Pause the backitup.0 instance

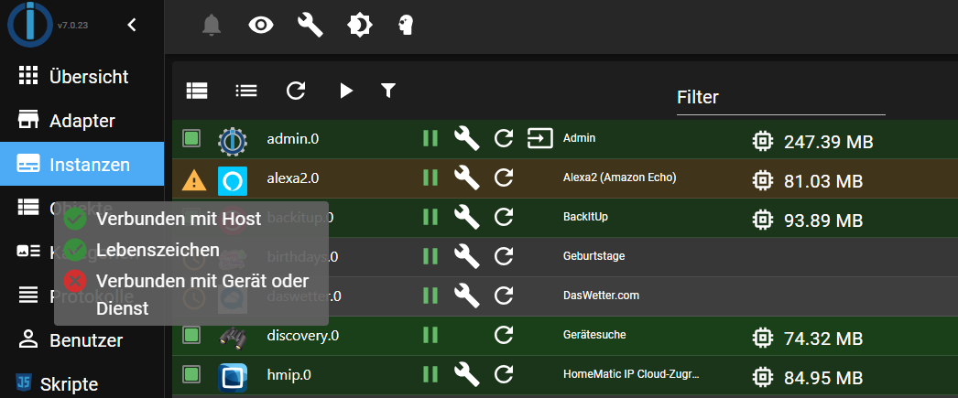(x=430, y=217)
